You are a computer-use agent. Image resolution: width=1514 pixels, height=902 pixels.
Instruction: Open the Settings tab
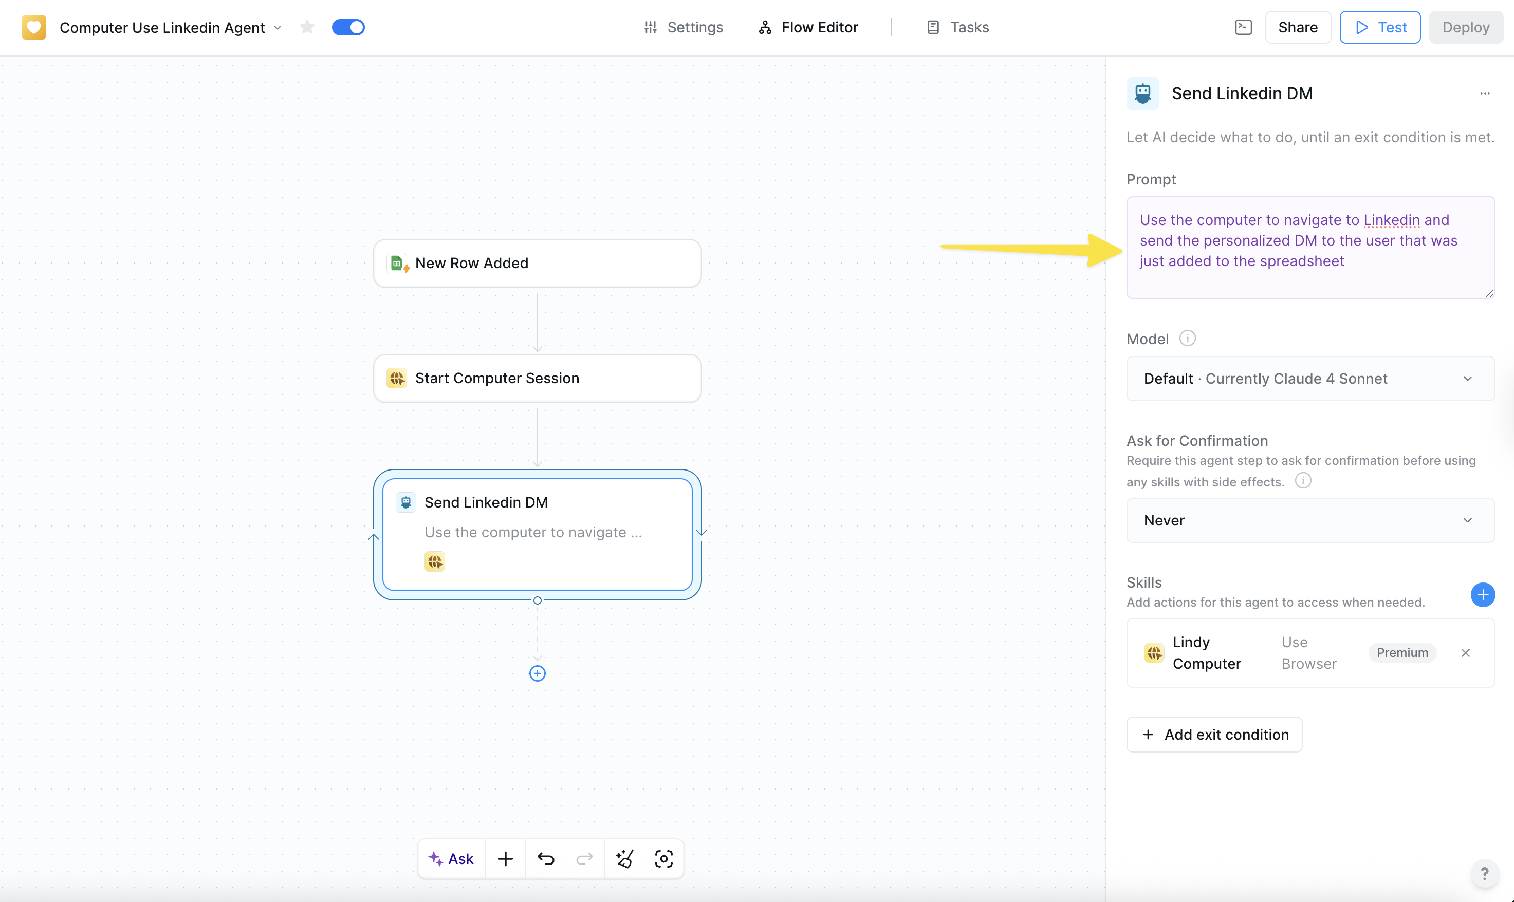tap(684, 27)
